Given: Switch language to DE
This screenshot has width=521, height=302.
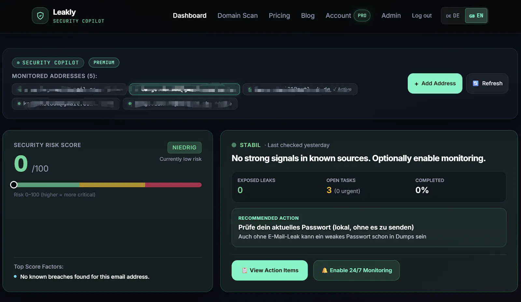Looking at the screenshot, I should point(453,16).
